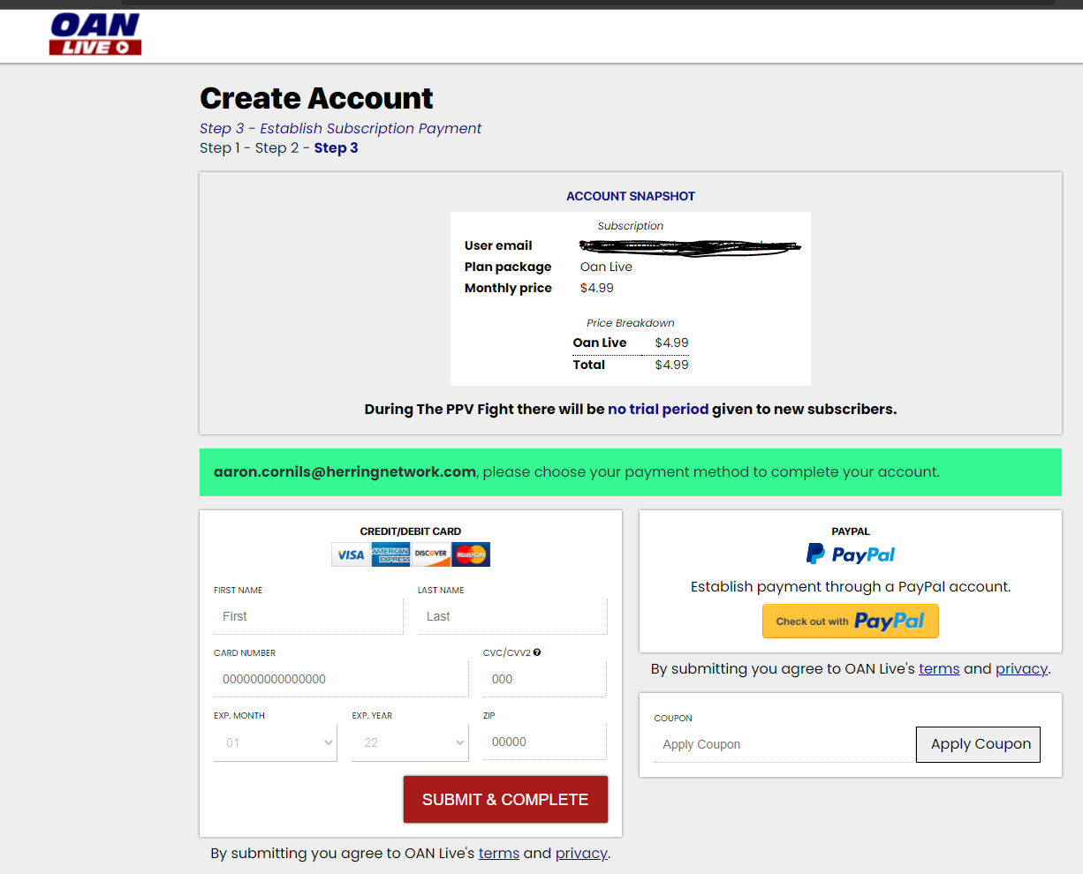Click the Price Breakdown label
This screenshot has width=1083, height=874.
coord(631,323)
